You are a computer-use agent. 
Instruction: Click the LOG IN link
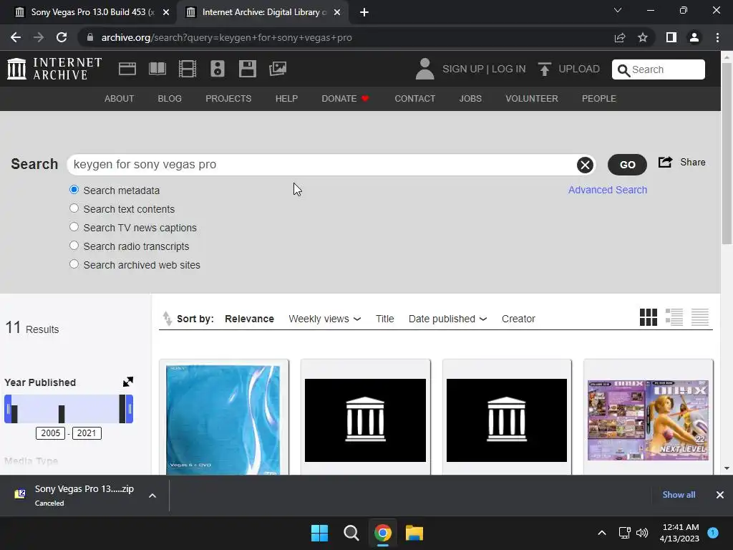509,69
